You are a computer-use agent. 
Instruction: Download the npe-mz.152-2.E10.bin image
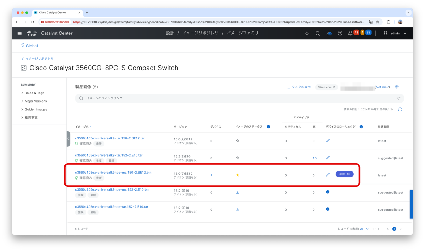click(238, 192)
